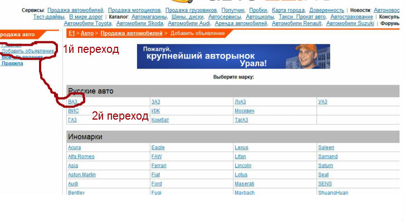The image size is (404, 222).
Task: Click Такси. Прокат авто link
Action: [302, 17]
